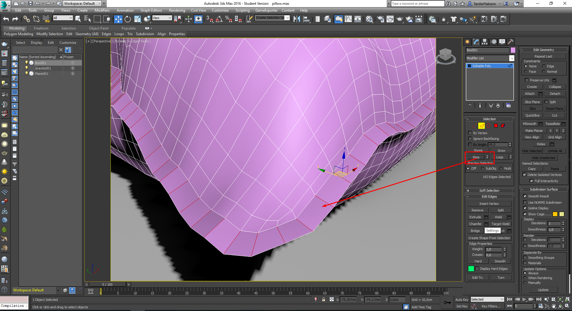Uncheck Full Interactivity checkbox

pyautogui.click(x=531, y=181)
